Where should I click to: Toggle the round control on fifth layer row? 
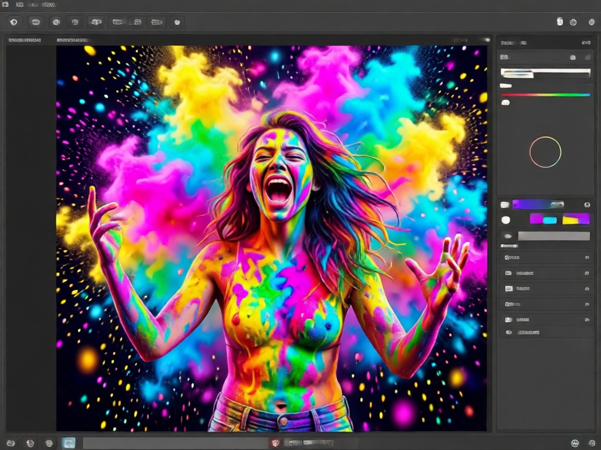587,319
